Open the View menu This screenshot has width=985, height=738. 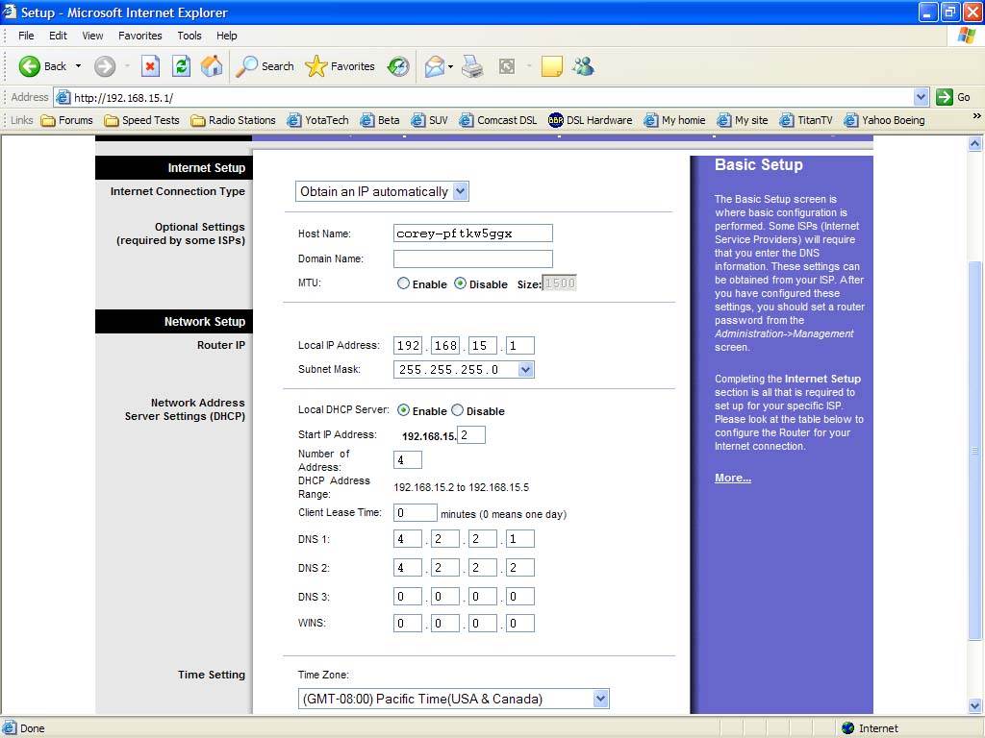click(x=92, y=36)
